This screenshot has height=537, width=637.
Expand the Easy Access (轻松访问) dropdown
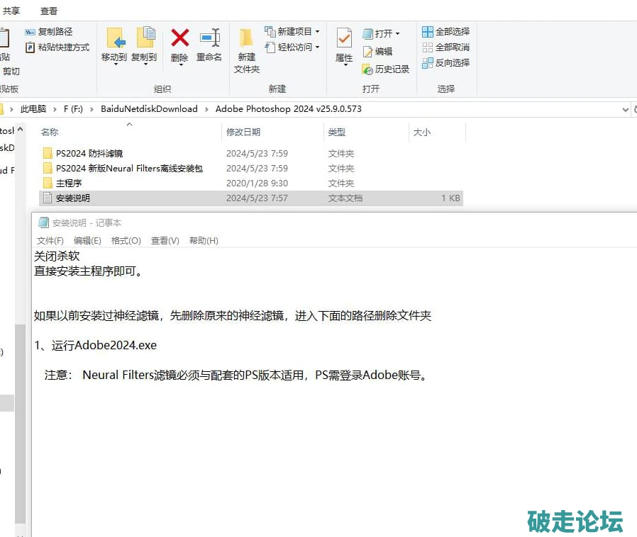[317, 47]
